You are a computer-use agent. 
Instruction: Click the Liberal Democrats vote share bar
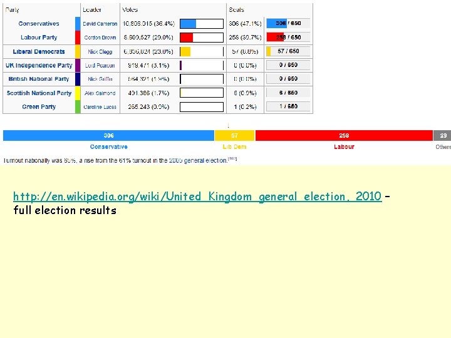[202, 51]
